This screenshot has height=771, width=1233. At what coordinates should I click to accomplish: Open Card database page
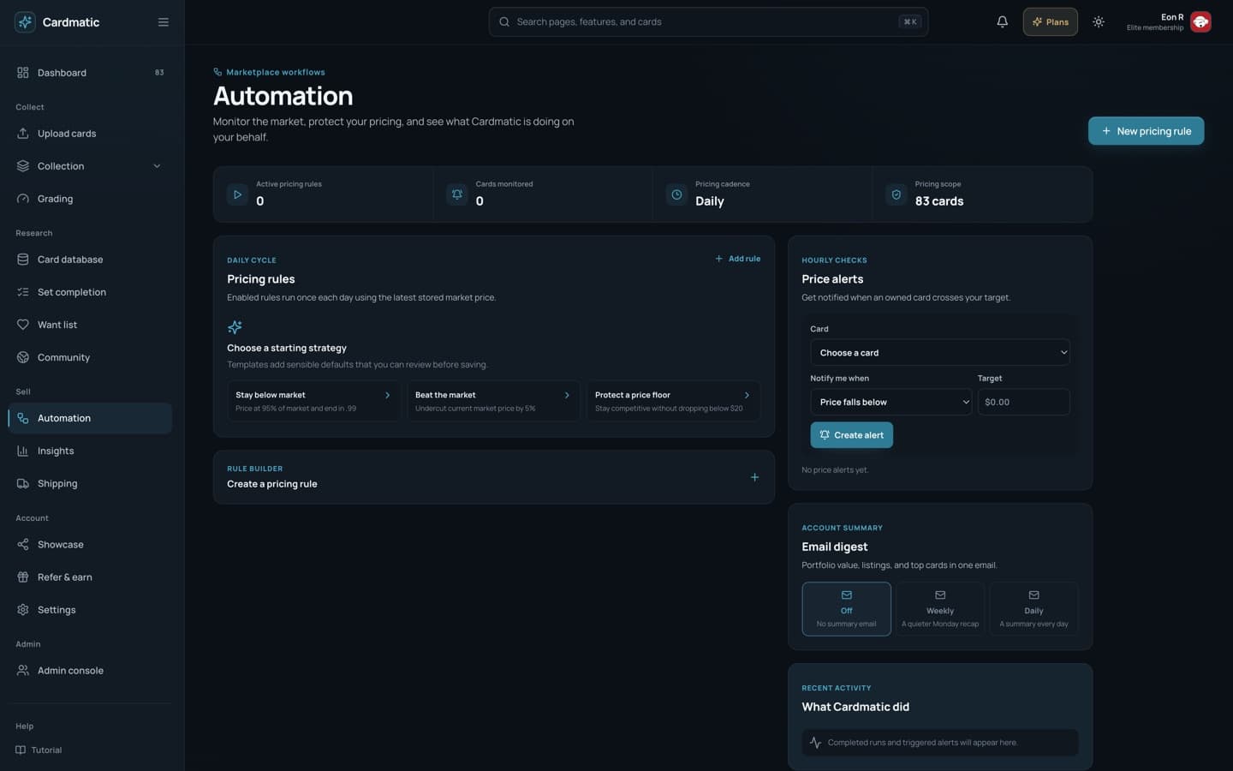(x=90, y=260)
